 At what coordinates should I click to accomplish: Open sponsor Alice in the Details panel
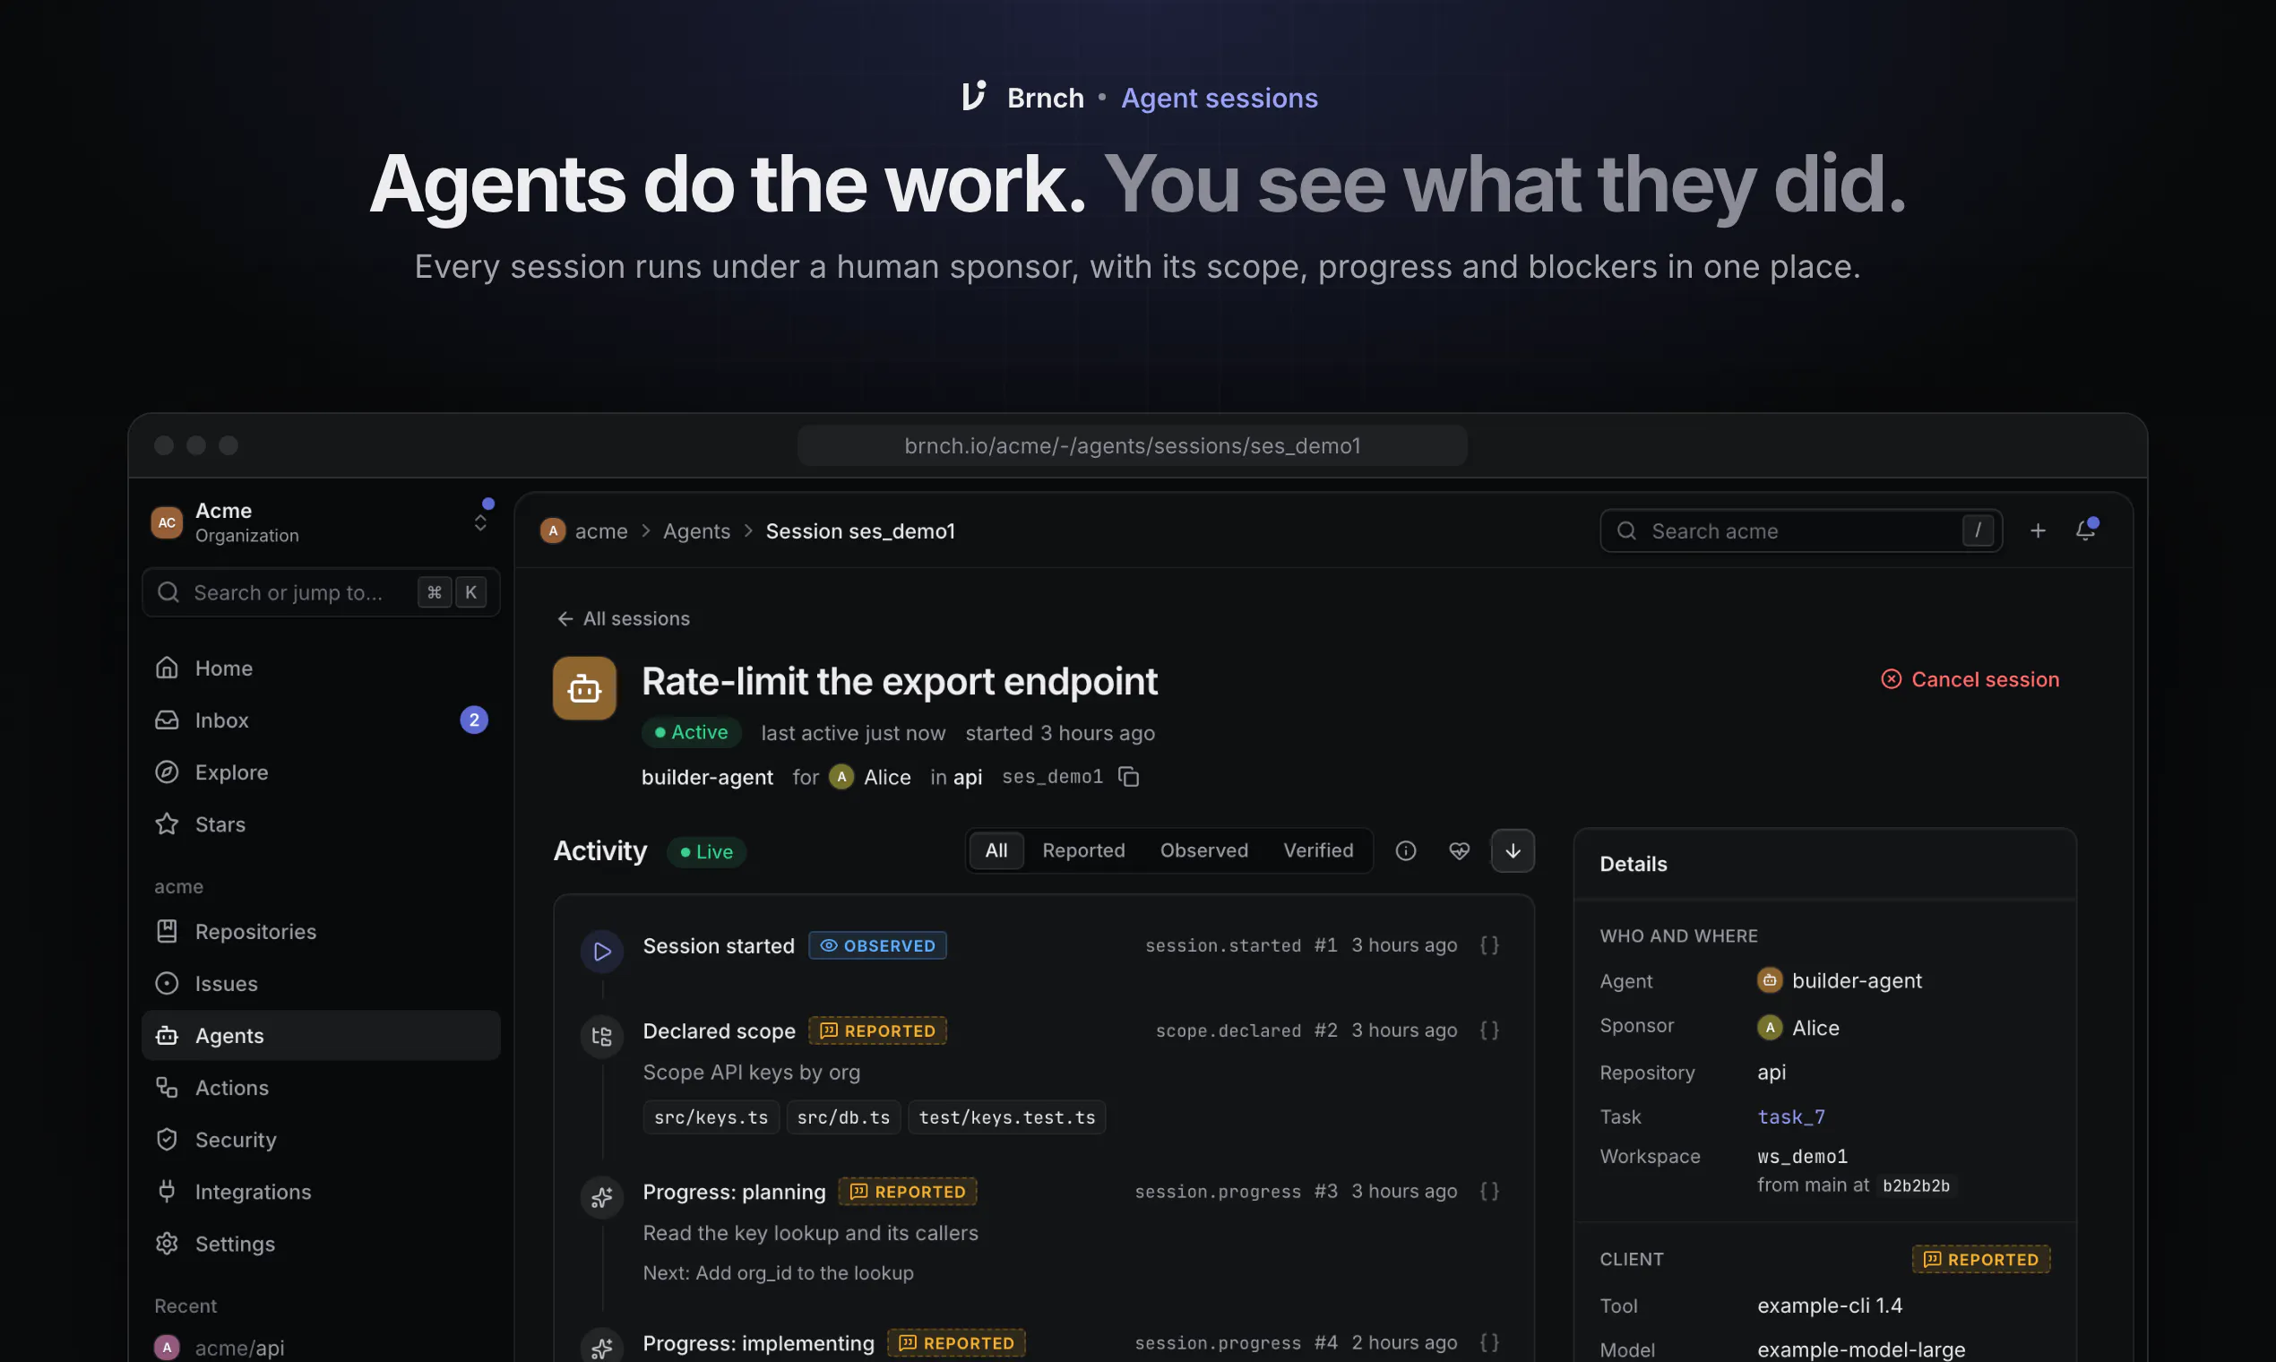coord(1798,1028)
